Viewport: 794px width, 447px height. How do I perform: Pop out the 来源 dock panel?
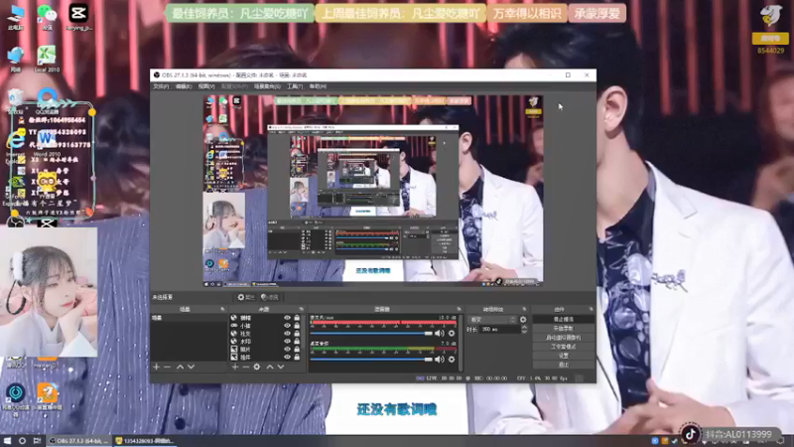tap(302, 309)
